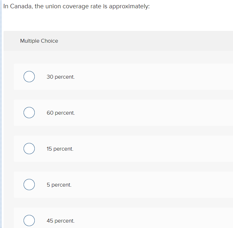Screen dimensions: 233x228
Task: Click the "15 percent." answer label
Action: pos(60,149)
